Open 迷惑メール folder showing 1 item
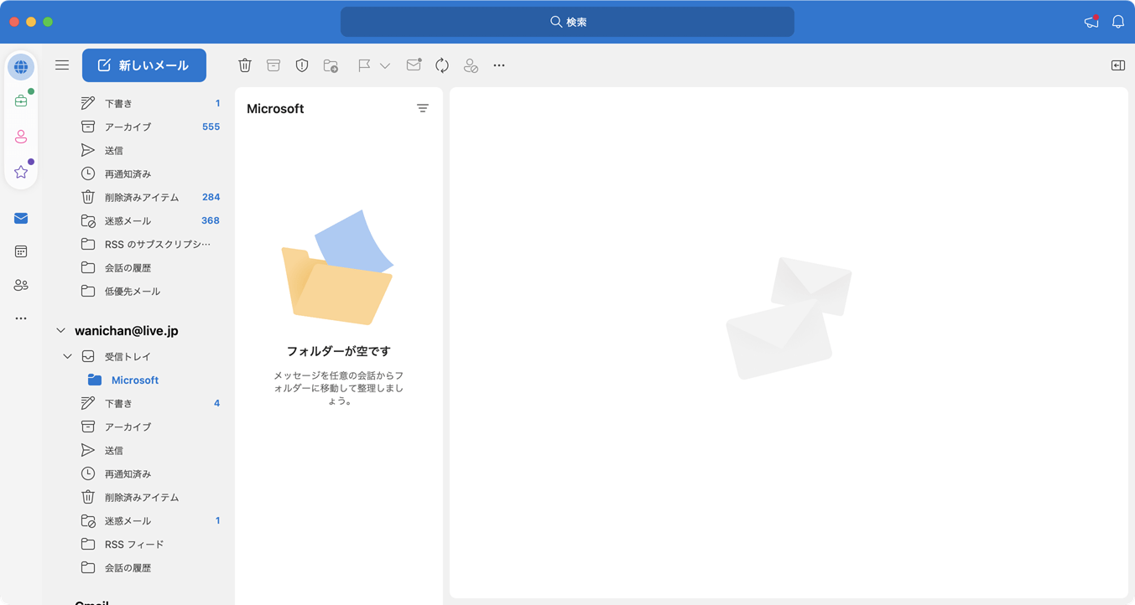The height and width of the screenshot is (605, 1135). (x=141, y=520)
